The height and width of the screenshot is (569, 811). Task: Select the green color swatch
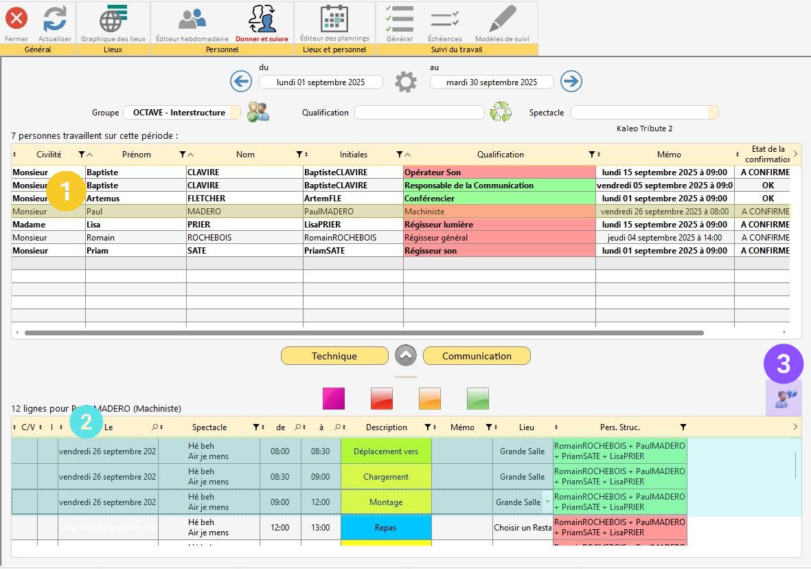pyautogui.click(x=478, y=399)
